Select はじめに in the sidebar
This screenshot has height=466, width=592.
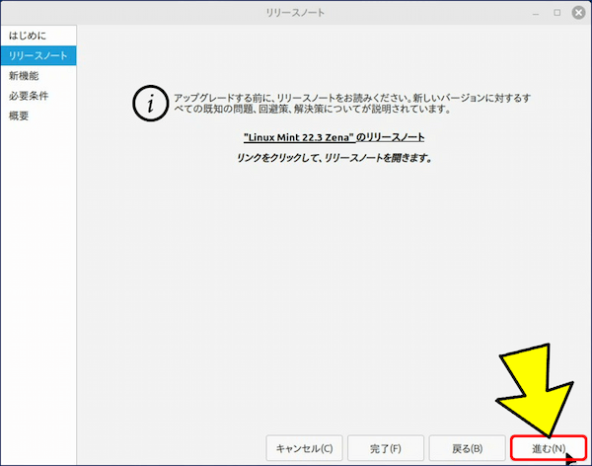(x=38, y=36)
